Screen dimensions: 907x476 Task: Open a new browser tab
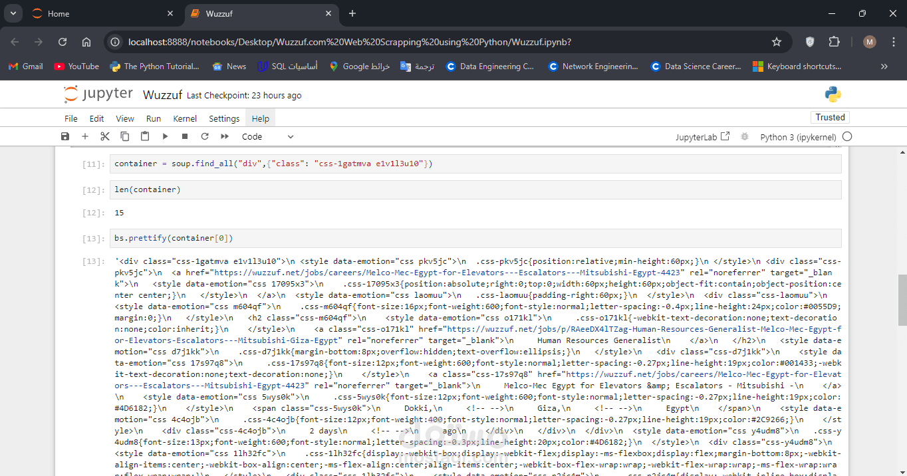[x=352, y=13]
